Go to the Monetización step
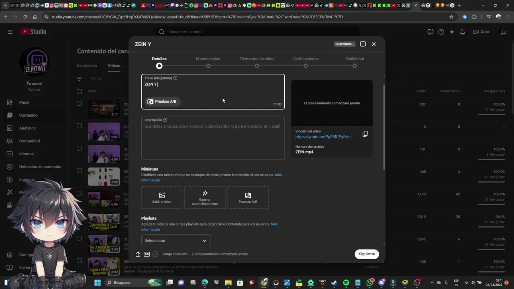 pyautogui.click(x=208, y=62)
